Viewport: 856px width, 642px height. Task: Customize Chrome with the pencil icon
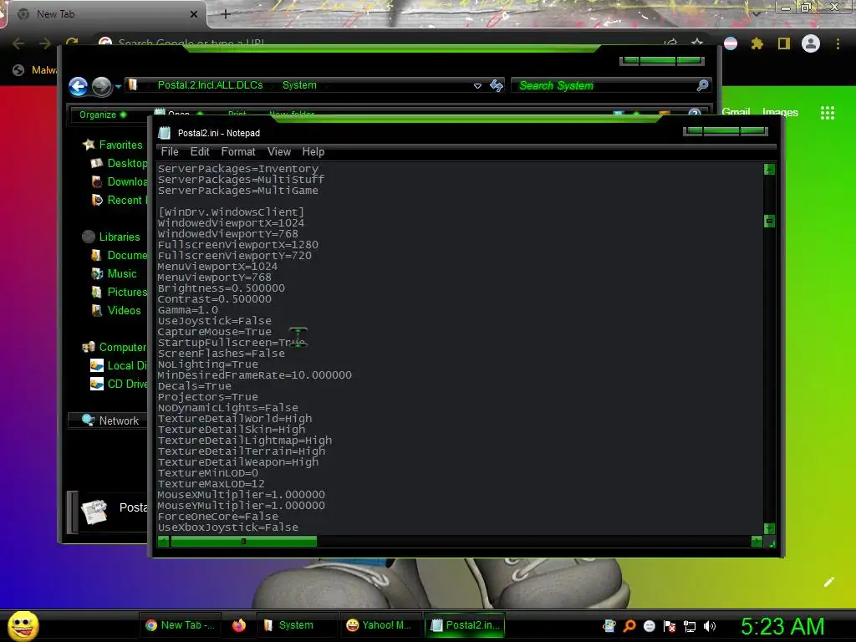(829, 582)
